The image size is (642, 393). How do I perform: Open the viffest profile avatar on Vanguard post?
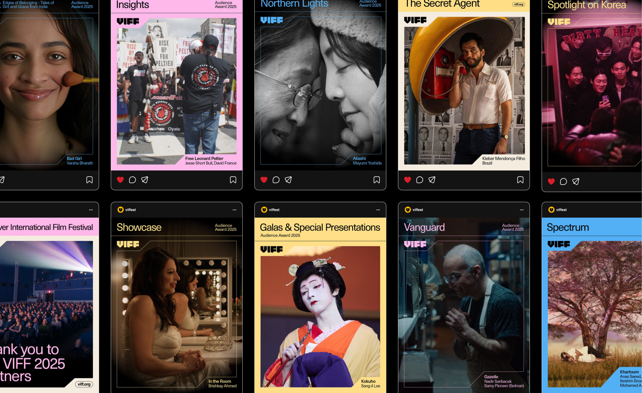(x=407, y=210)
